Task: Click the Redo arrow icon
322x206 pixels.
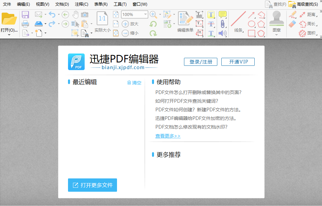Action: tap(52, 24)
